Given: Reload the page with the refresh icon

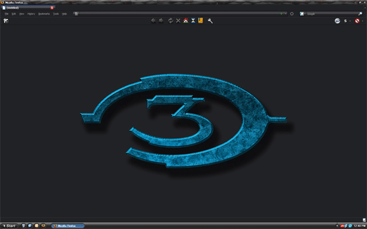Looking at the screenshot, I should [171, 21].
